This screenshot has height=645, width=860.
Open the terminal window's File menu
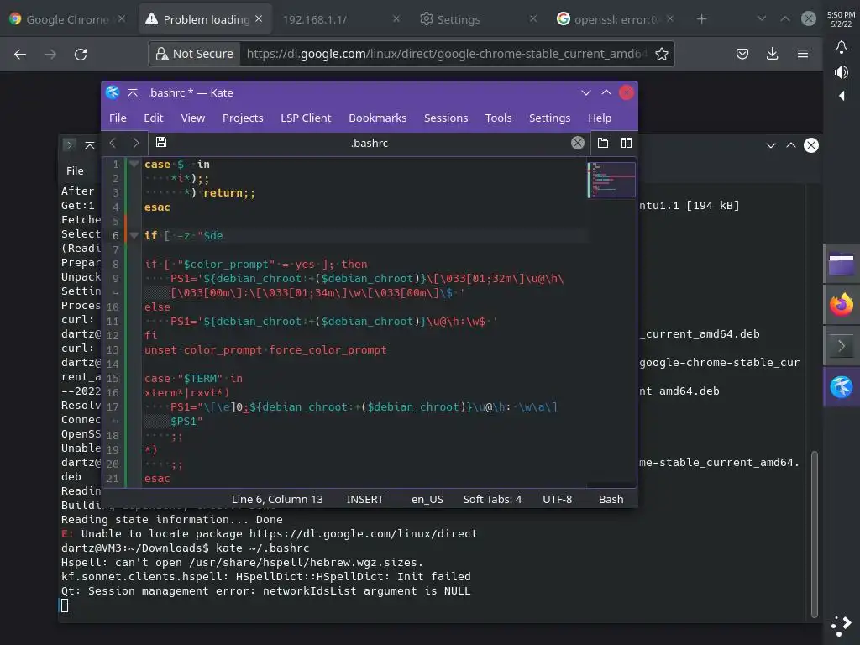coord(75,171)
